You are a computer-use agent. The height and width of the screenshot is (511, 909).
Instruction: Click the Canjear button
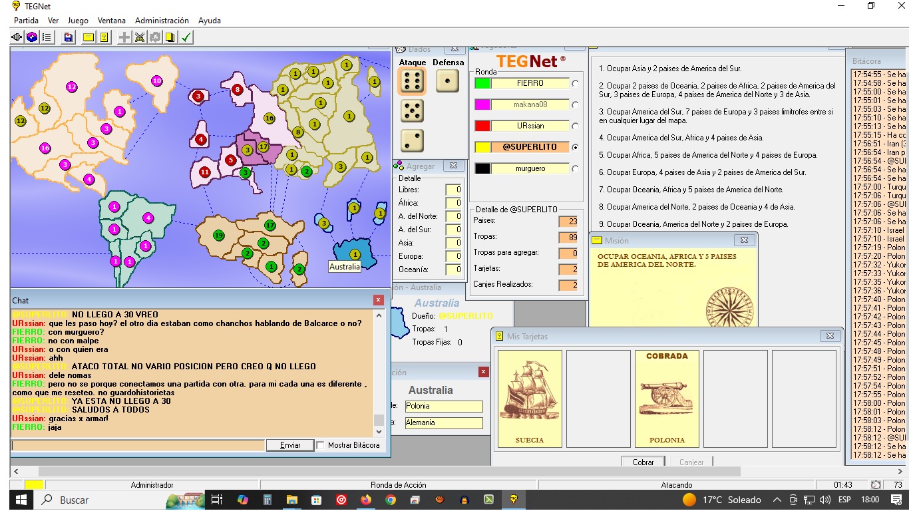(x=691, y=462)
